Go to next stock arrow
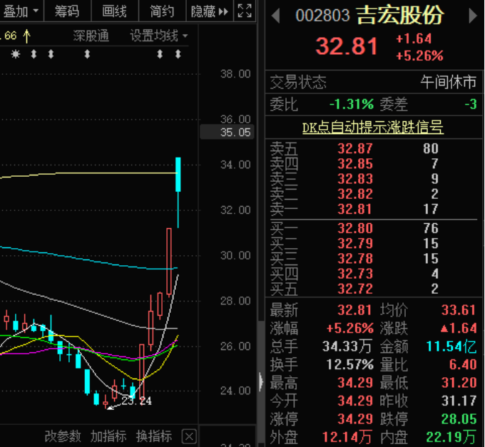485x447 pixels. (x=473, y=16)
